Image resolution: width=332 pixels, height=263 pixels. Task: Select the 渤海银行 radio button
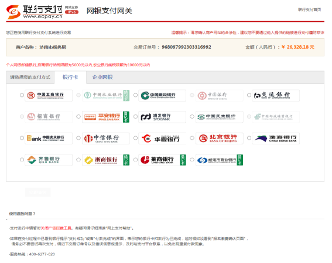pyautogui.click(x=249, y=138)
